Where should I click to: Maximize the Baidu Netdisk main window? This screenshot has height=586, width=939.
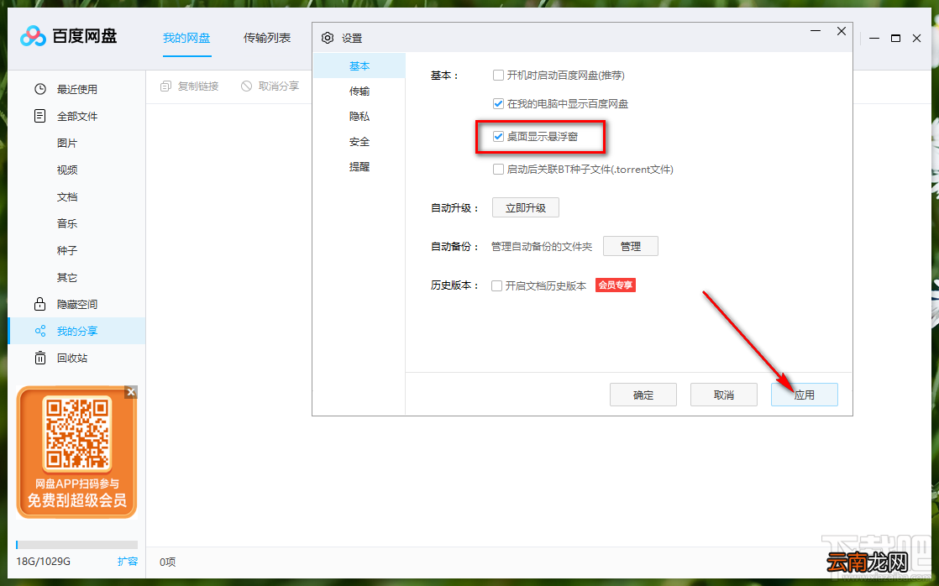tap(895, 39)
